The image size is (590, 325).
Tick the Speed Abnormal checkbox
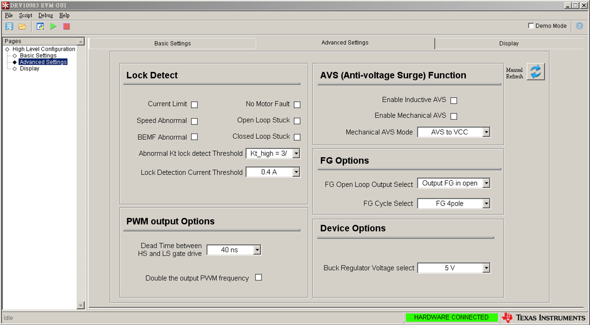coord(194,121)
